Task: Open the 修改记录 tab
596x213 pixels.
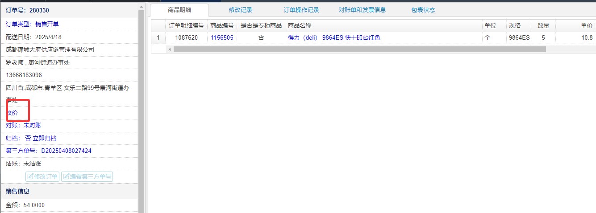Action: click(x=241, y=10)
